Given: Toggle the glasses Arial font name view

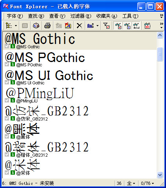Looking at the screenshot, I should point(136,26).
